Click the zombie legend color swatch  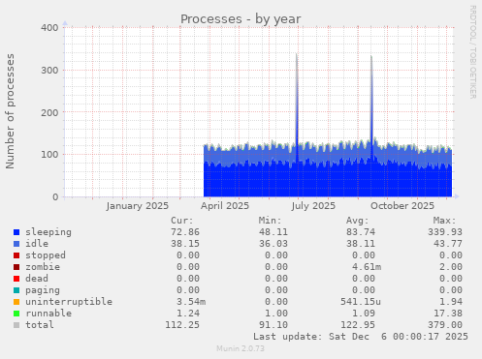click(16, 267)
